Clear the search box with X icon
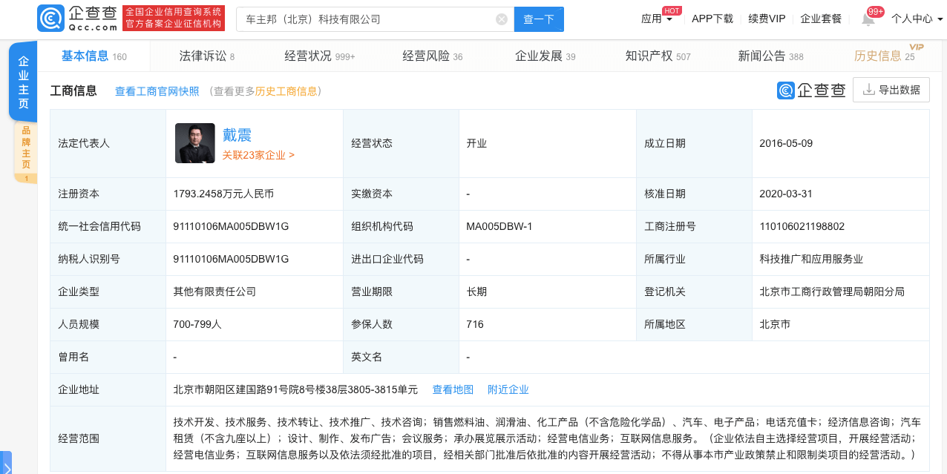 (502, 19)
